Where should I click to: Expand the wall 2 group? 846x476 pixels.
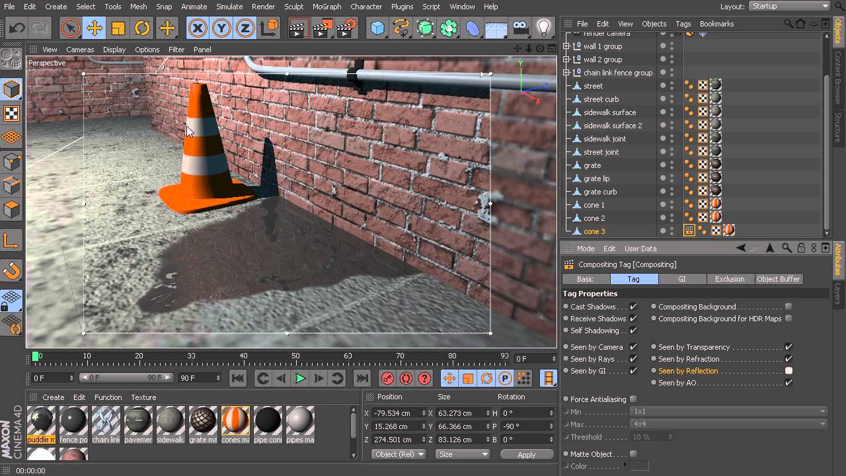tap(566, 59)
